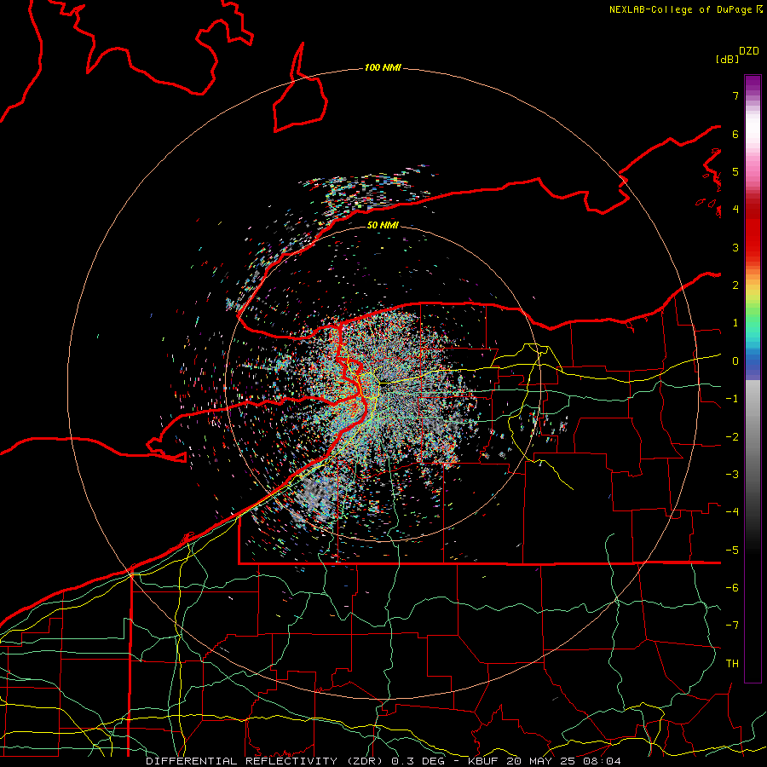This screenshot has height=767, width=767.
Task: Select the -1 value on color scale
Action: 732,399
